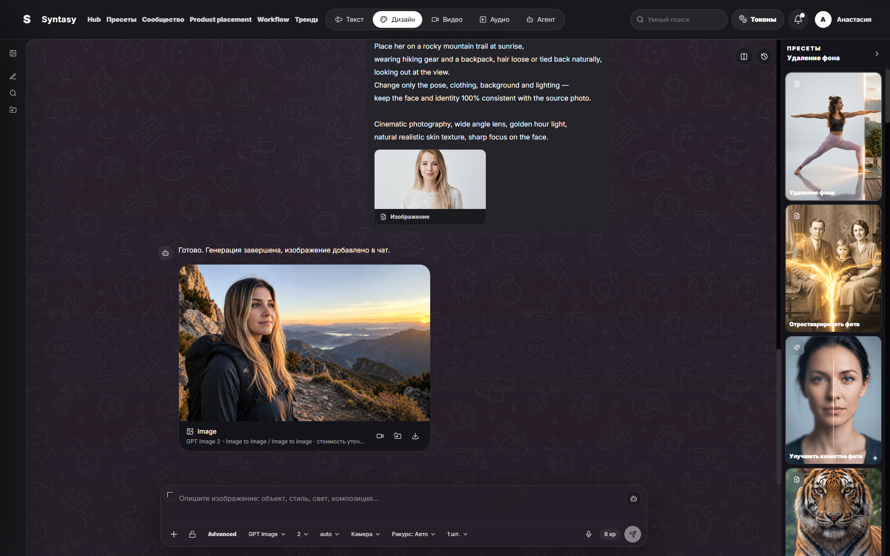890x556 pixels.
Task: Send prompt with paper plane button
Action: 633,534
